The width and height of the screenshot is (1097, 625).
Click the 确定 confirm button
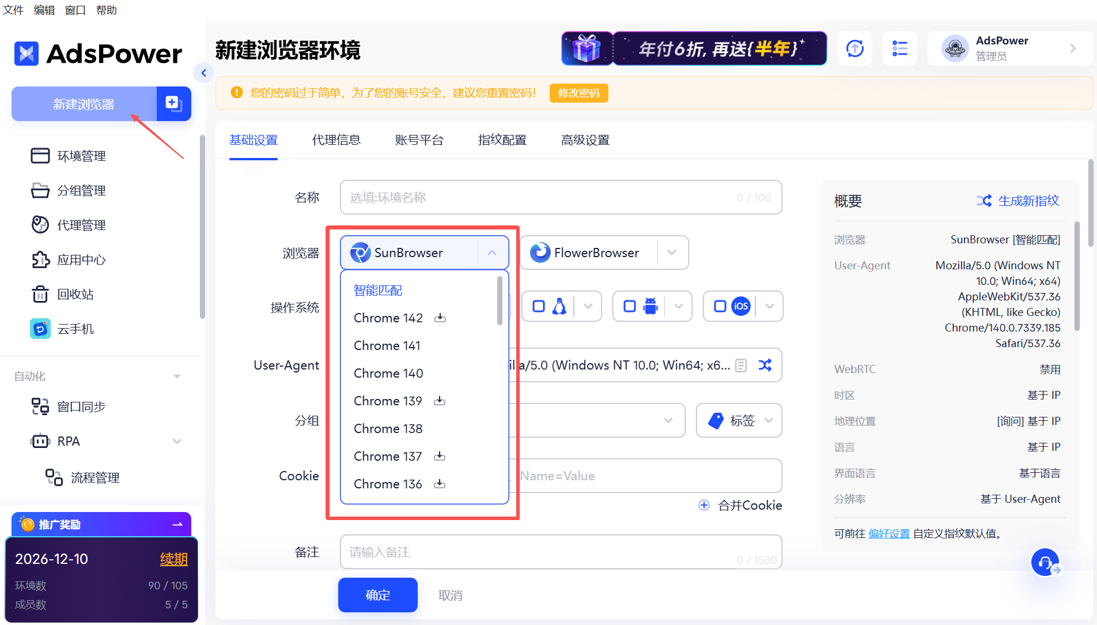click(x=377, y=594)
